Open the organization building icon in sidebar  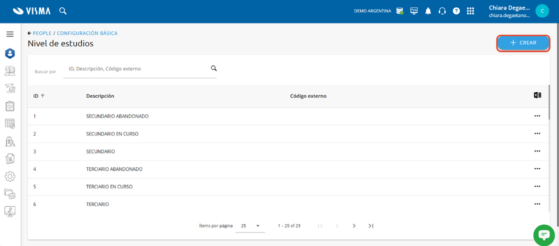pyautogui.click(x=10, y=141)
